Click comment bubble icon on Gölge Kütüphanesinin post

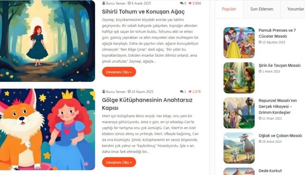tap(182, 92)
